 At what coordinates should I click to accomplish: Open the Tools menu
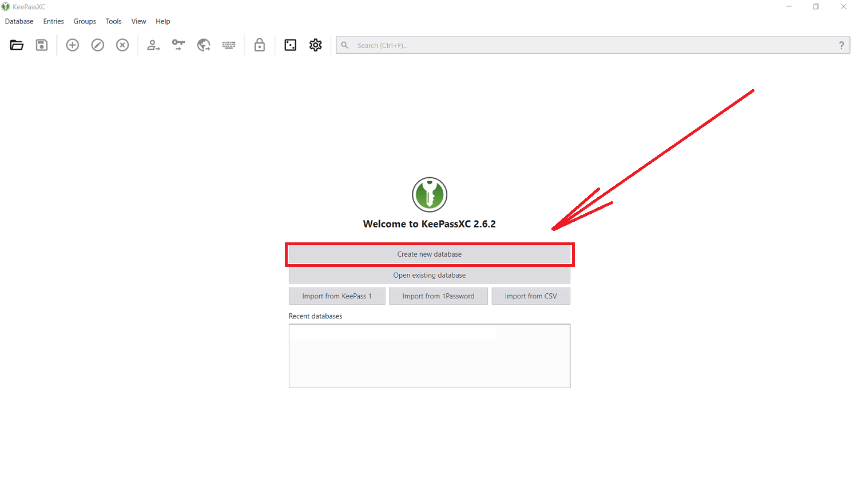(114, 21)
